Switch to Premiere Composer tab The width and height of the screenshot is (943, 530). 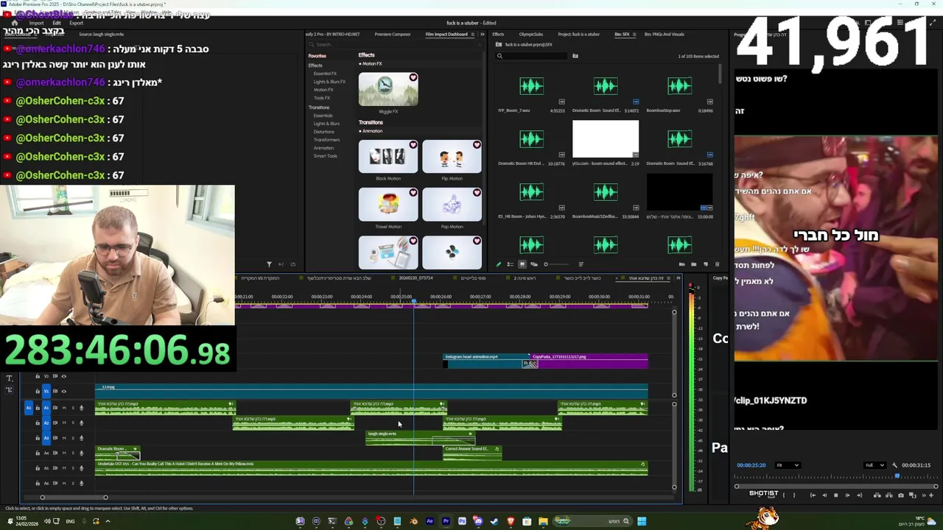(392, 35)
